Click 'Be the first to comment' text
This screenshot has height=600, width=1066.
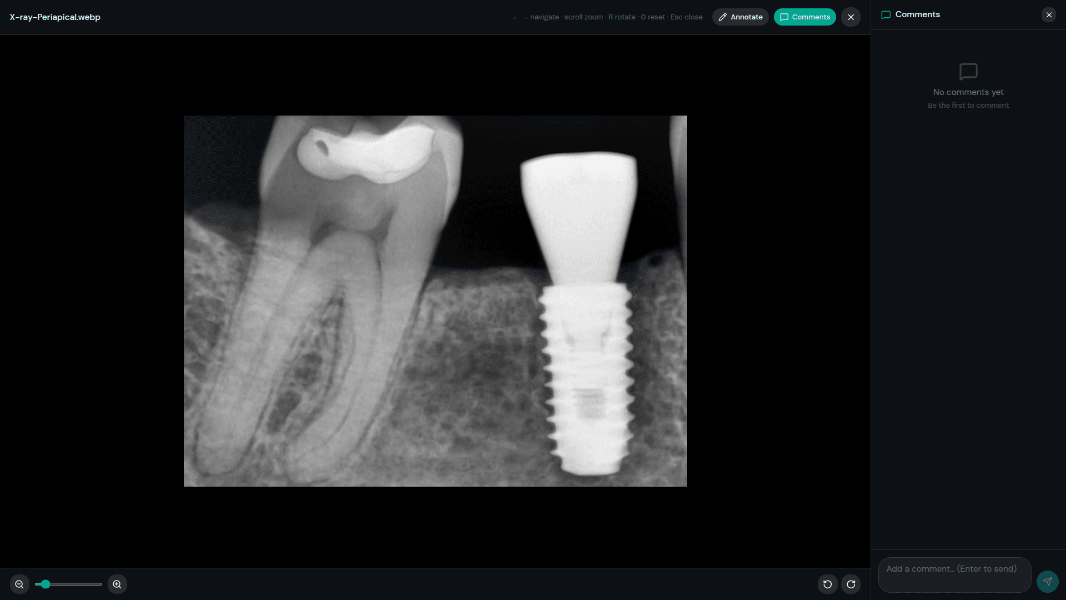tap(968, 106)
